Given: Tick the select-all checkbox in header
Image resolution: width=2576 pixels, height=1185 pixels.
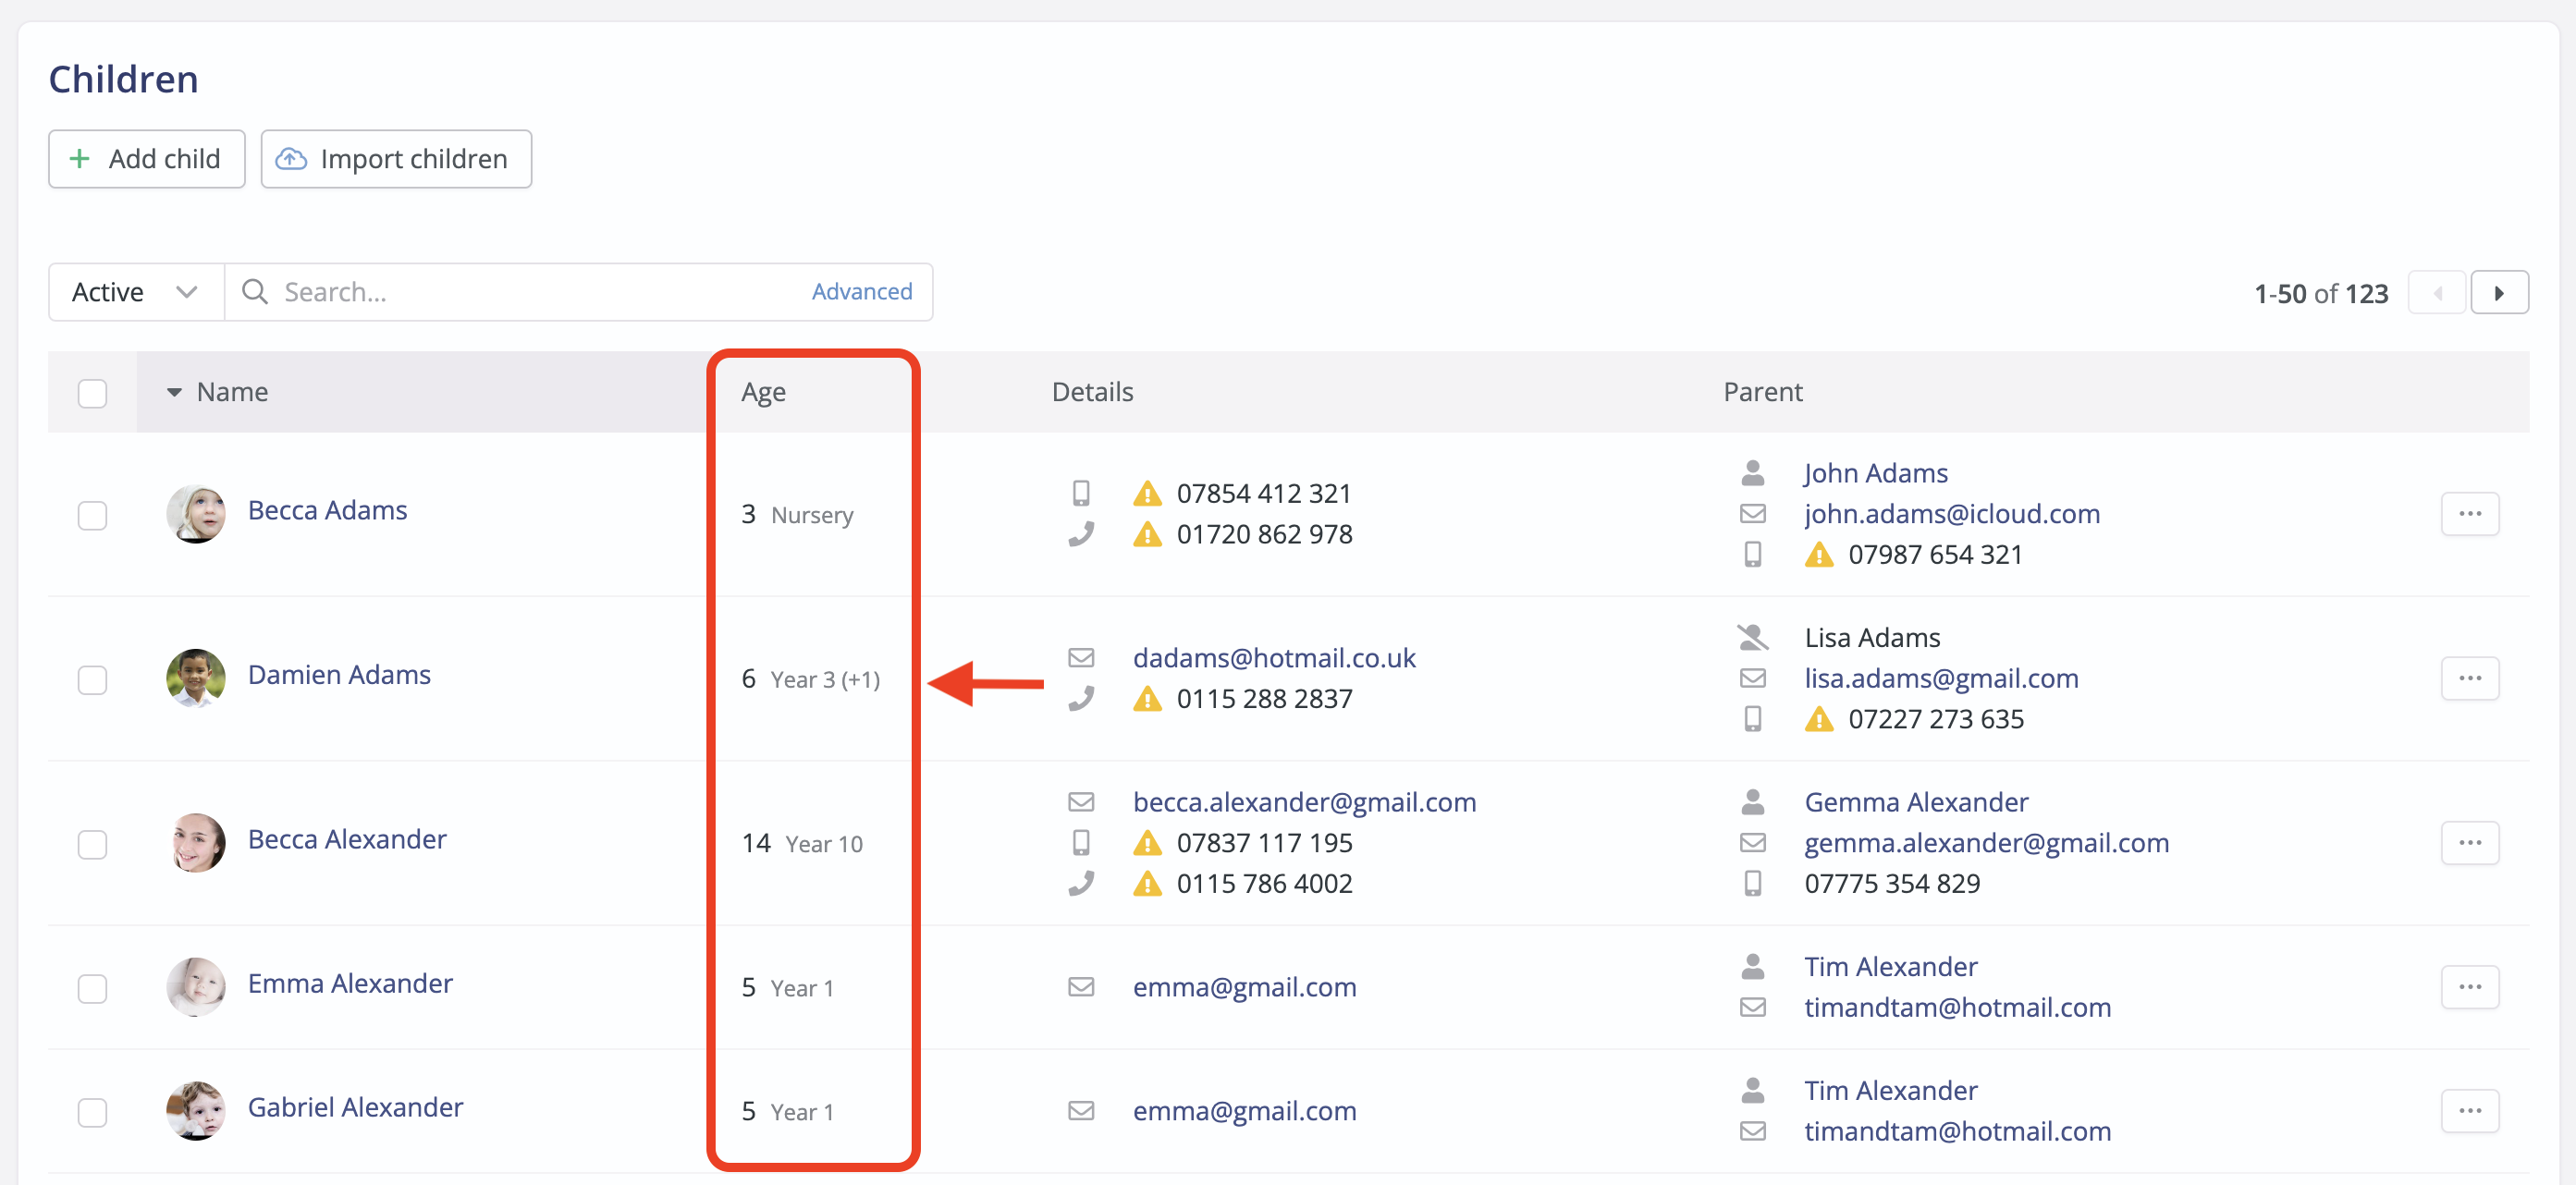Looking at the screenshot, I should (92, 393).
